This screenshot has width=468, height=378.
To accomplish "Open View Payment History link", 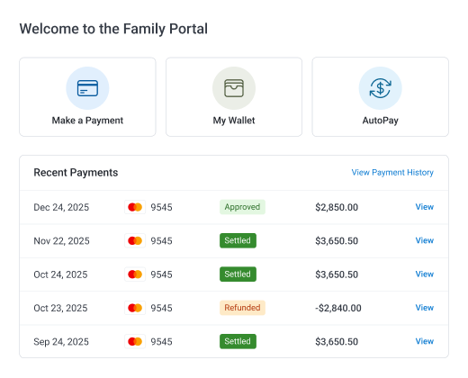I will pyautogui.click(x=392, y=173).
